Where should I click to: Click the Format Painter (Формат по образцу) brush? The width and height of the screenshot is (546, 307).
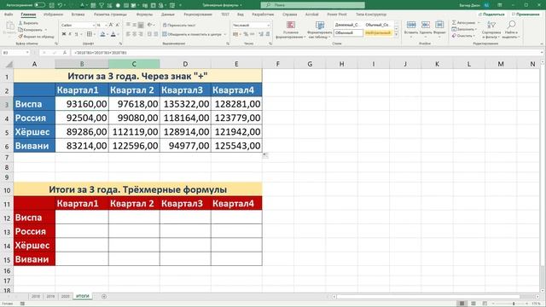point(36,36)
